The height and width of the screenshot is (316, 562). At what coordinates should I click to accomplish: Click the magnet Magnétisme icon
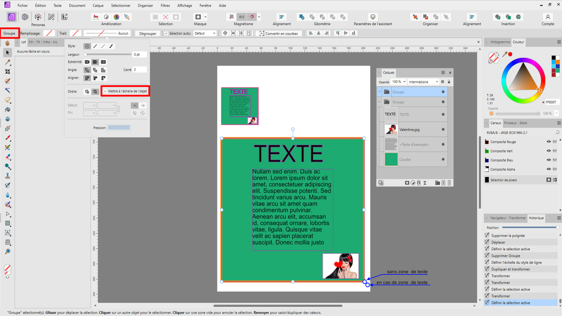pyautogui.click(x=251, y=17)
